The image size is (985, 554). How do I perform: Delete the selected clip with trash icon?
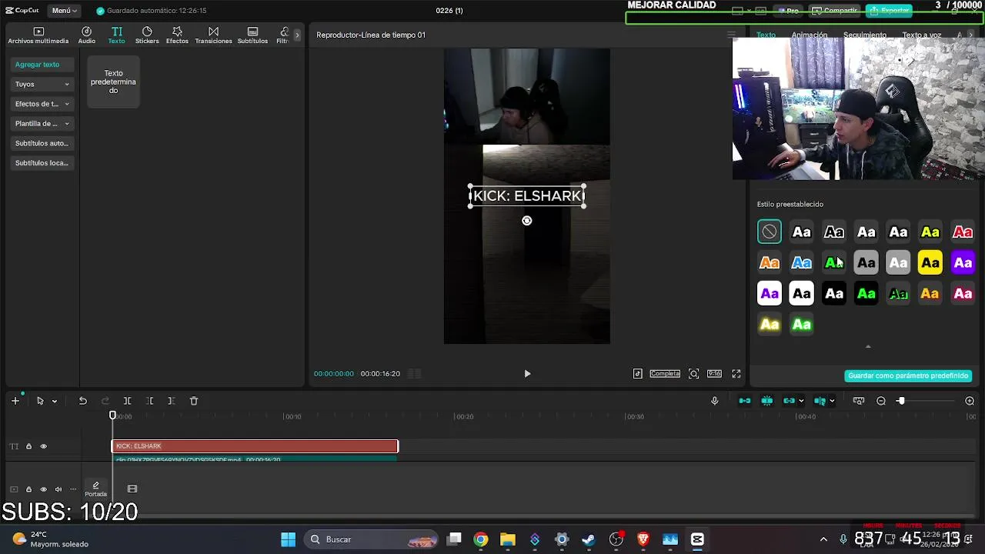pos(194,401)
